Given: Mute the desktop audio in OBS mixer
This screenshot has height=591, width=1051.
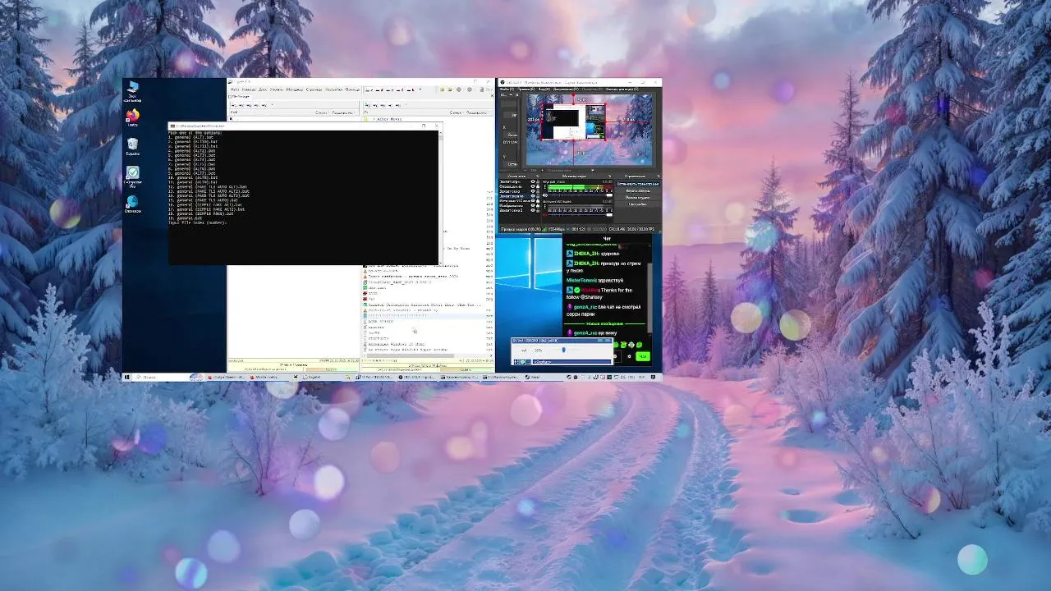Looking at the screenshot, I should 545,195.
